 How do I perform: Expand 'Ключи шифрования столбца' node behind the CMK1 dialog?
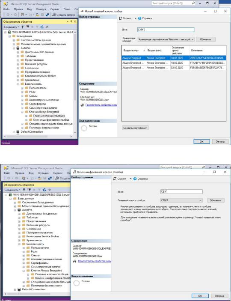(x=26, y=120)
